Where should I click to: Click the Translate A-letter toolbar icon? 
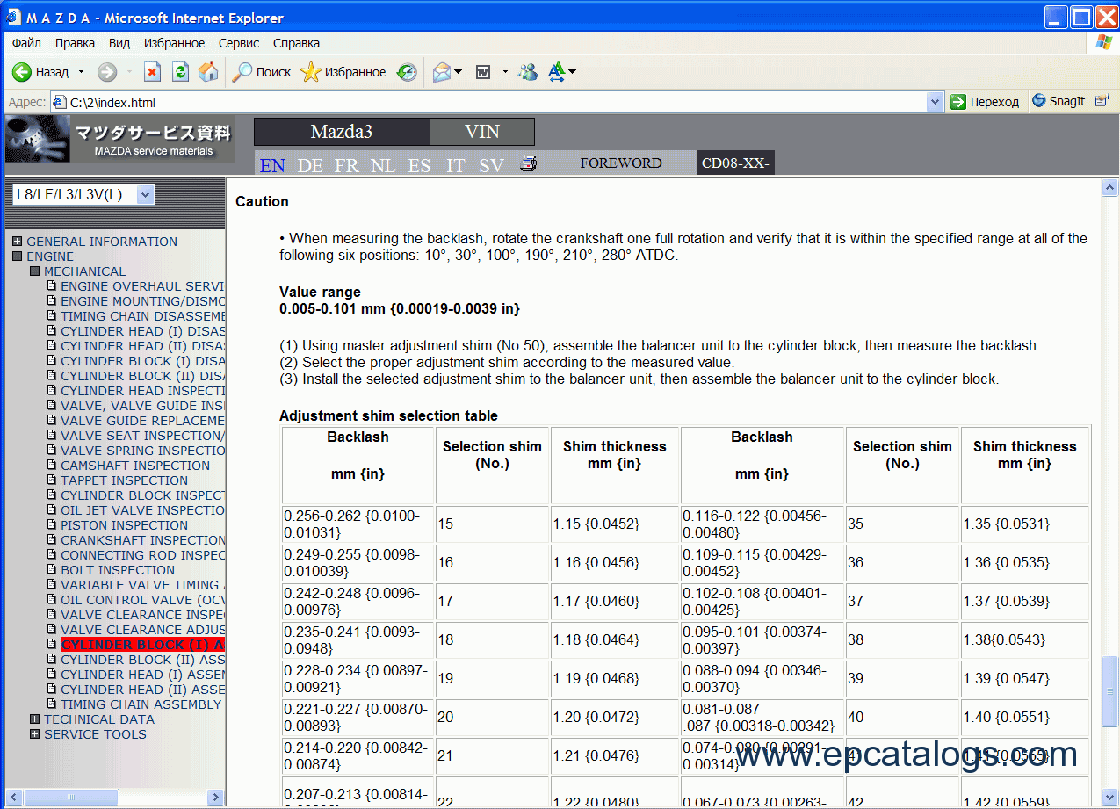tap(557, 72)
